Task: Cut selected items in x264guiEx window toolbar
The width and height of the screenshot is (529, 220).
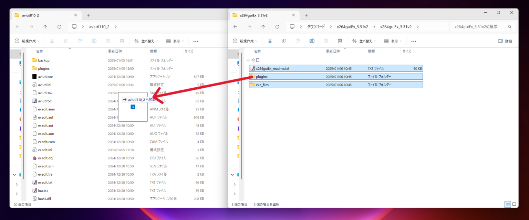Action: click(270, 41)
